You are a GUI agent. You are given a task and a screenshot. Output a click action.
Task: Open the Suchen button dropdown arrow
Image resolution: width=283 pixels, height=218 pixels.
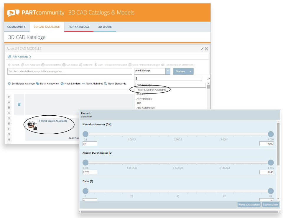pos(190,71)
